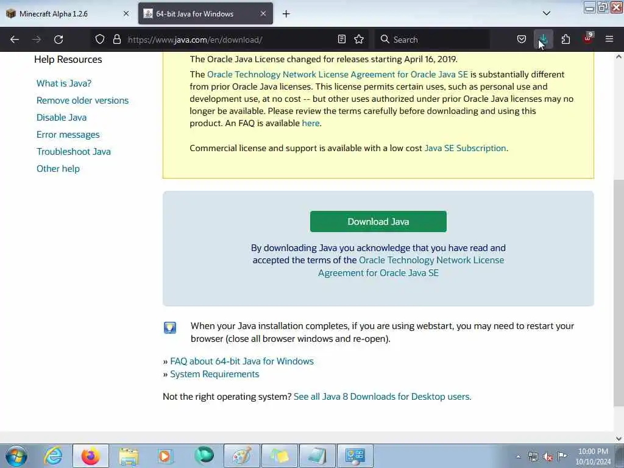This screenshot has width=624, height=468.
Task: Focus the Search box
Action: 432,40
